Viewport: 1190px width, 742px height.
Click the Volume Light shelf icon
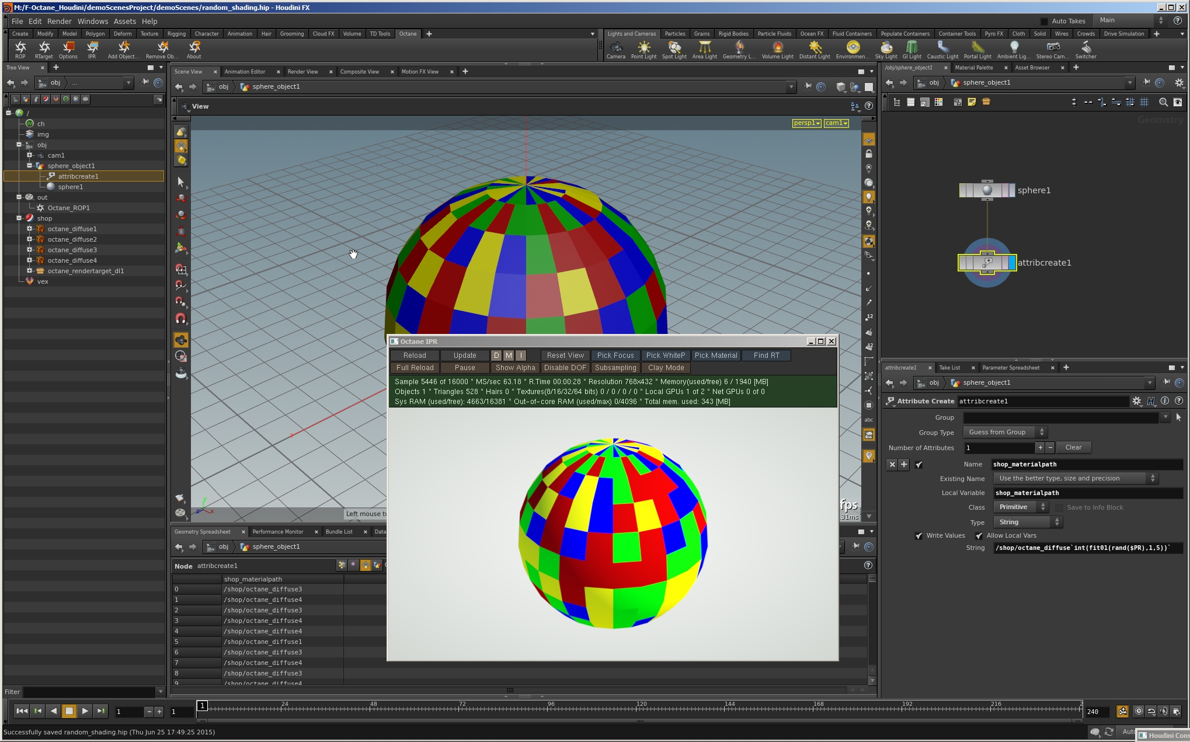(777, 48)
